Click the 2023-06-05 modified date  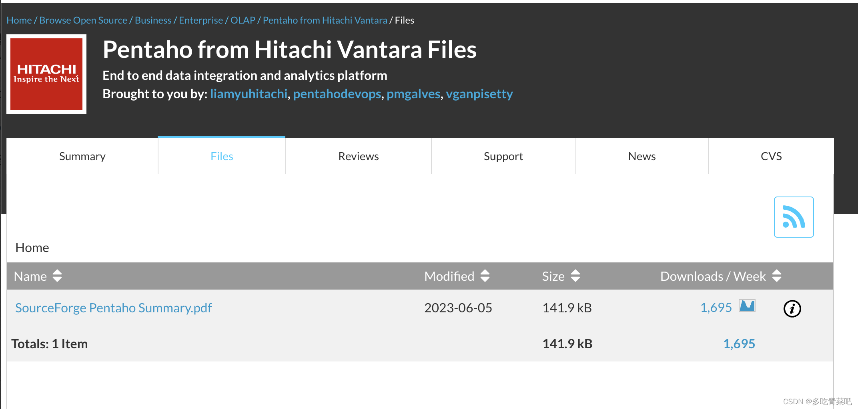click(x=458, y=308)
